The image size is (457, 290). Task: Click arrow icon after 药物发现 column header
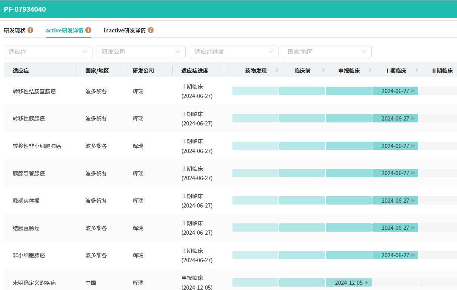pos(277,70)
